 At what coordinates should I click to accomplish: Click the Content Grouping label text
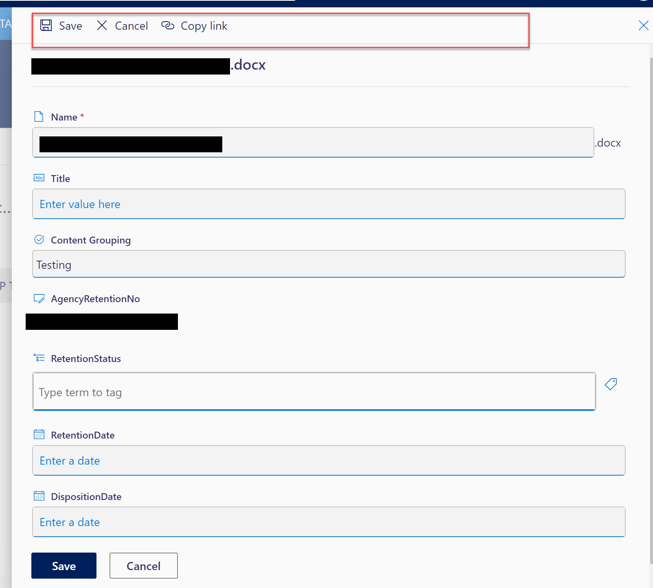pyautogui.click(x=91, y=240)
